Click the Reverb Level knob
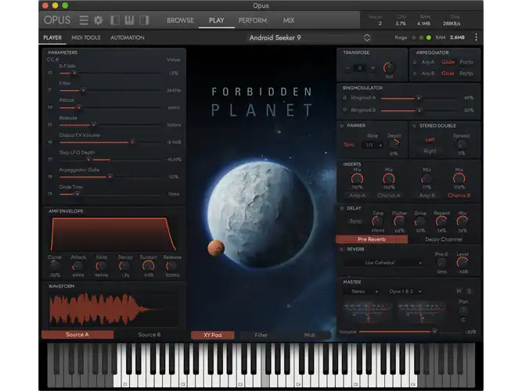Image resolution: width=522 pixels, height=391 pixels. pyautogui.click(x=463, y=263)
